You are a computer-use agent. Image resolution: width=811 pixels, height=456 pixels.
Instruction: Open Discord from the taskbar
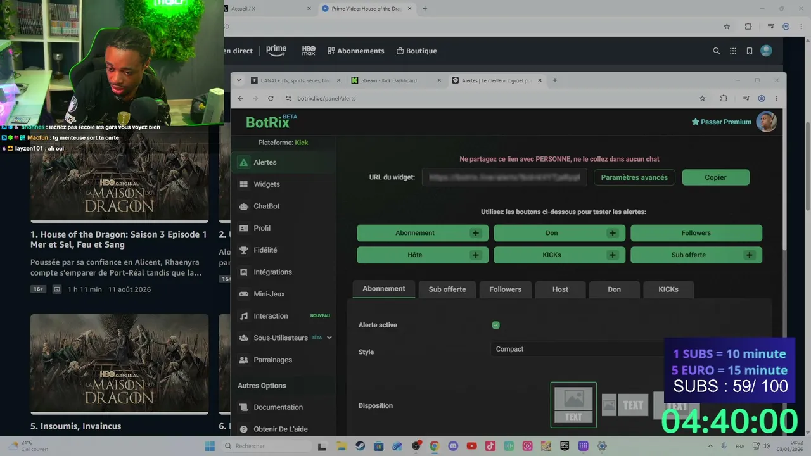[453, 446]
